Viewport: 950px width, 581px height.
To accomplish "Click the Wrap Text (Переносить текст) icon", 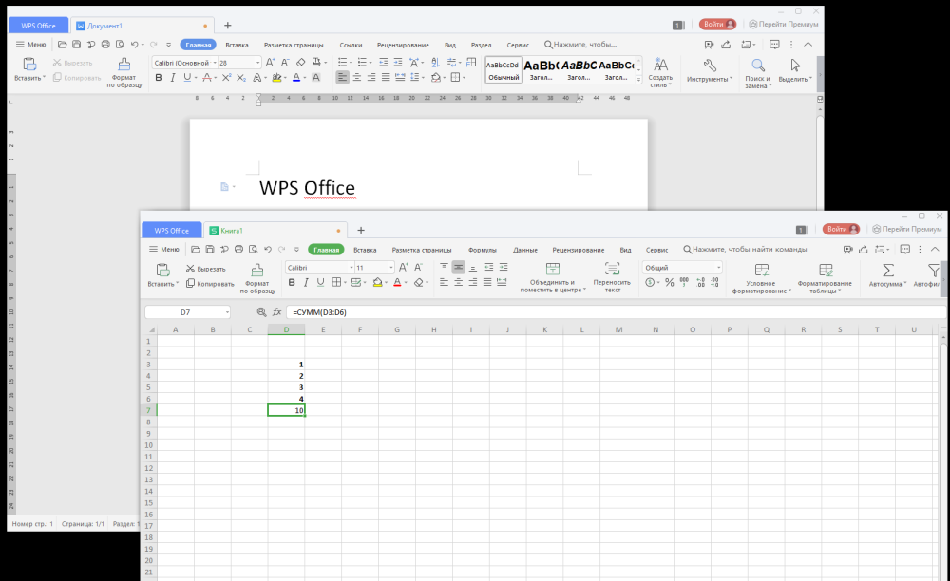I will tap(613, 269).
